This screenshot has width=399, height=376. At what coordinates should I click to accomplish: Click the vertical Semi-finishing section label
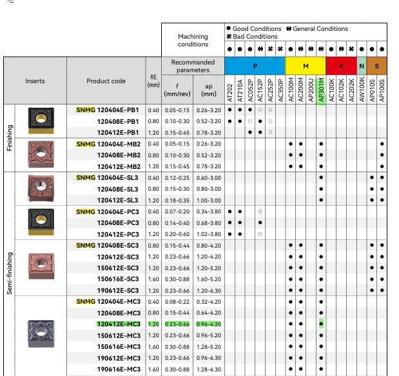(x=10, y=273)
